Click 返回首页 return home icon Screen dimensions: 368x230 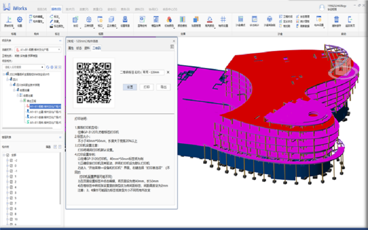click(350, 21)
